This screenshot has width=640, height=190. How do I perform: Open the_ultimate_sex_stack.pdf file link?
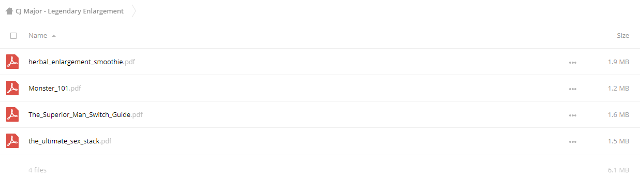tap(70, 141)
